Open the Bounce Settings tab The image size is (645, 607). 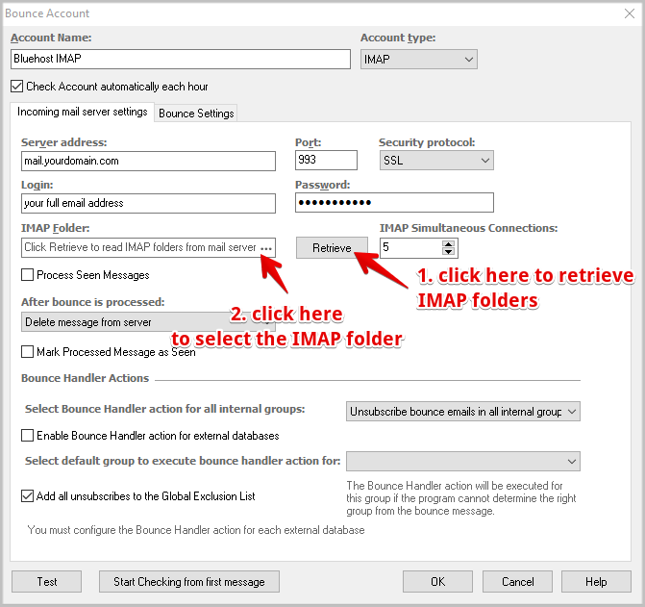click(x=196, y=114)
